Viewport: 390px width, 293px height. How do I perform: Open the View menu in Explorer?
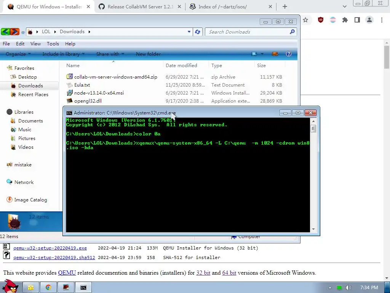point(35,43)
